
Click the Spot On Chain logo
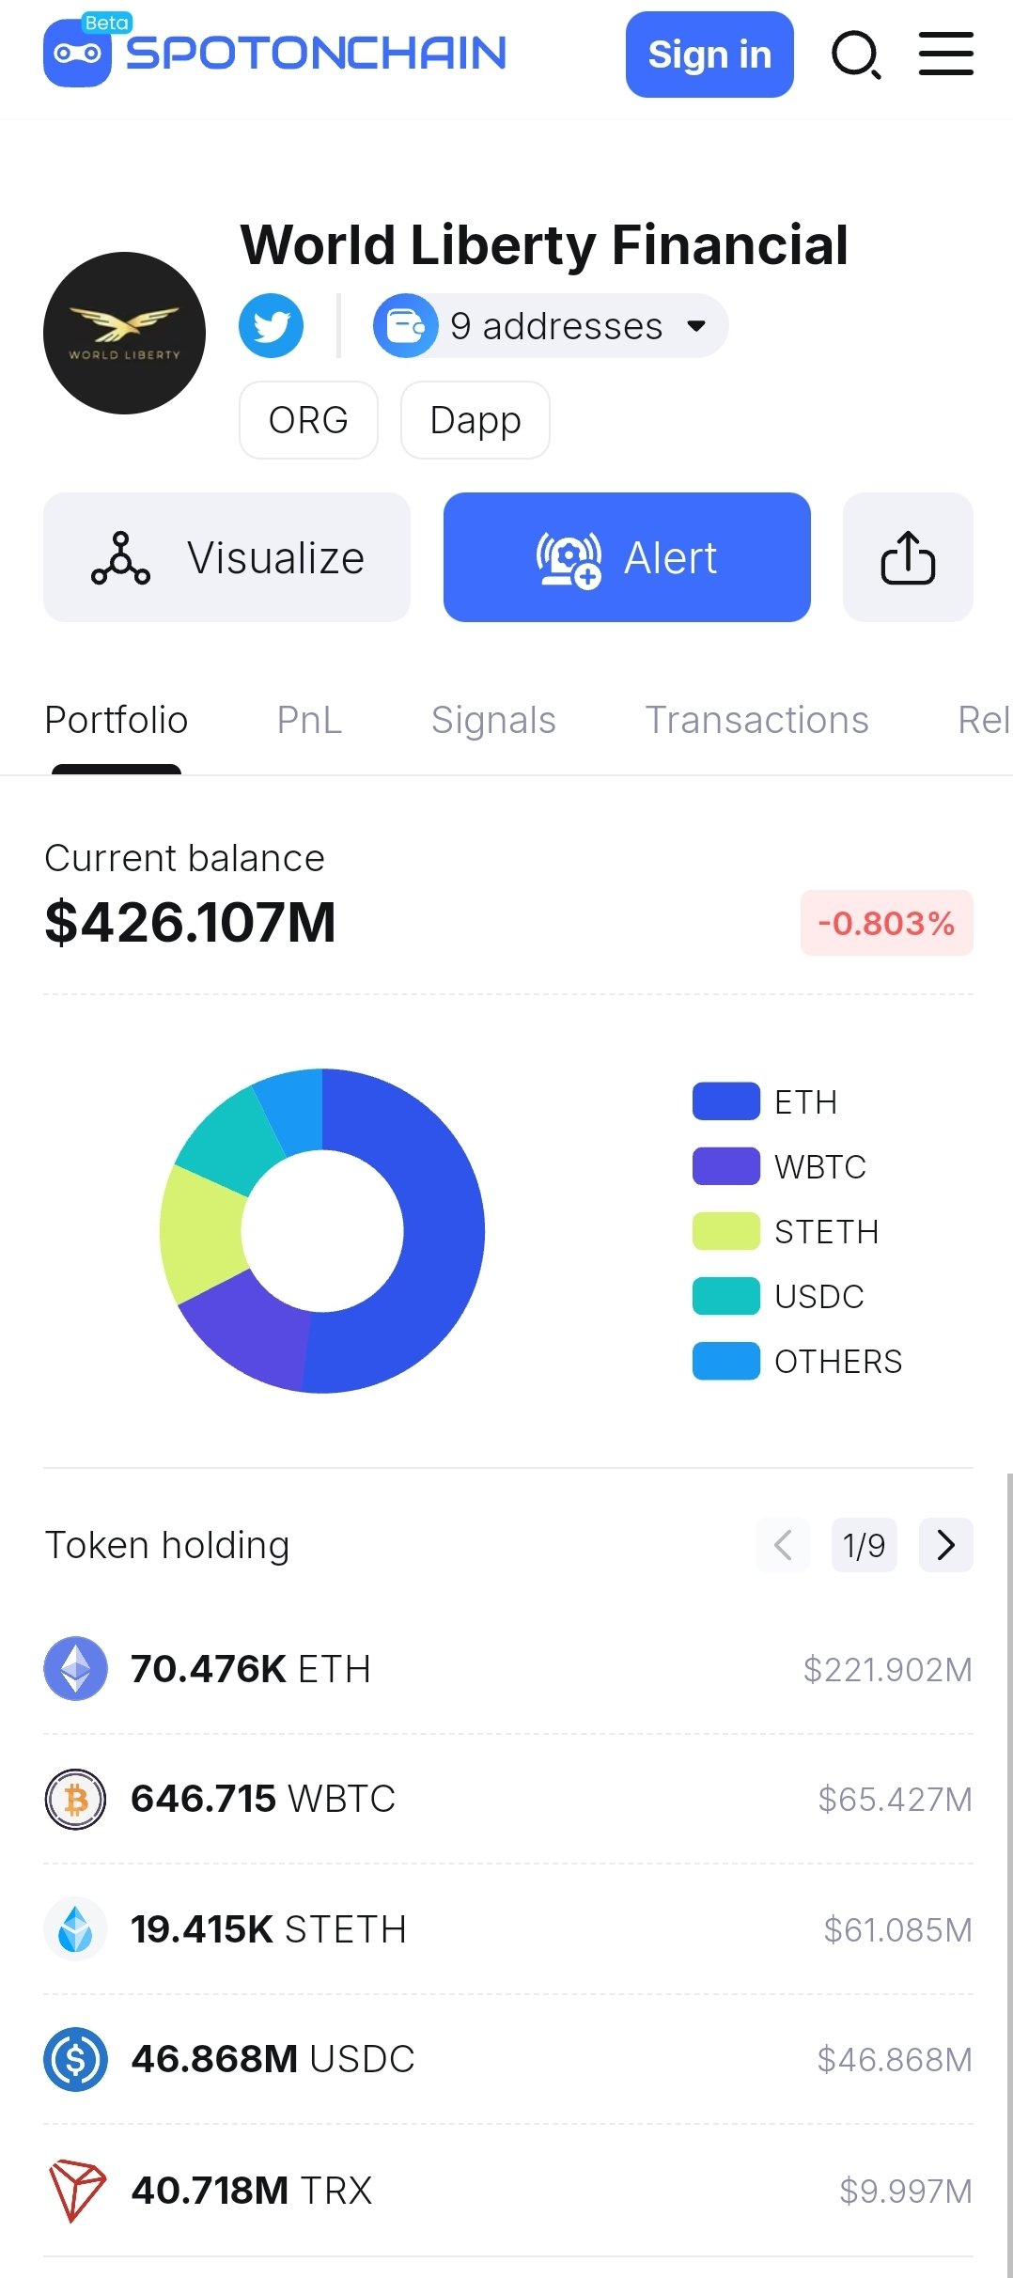[274, 51]
